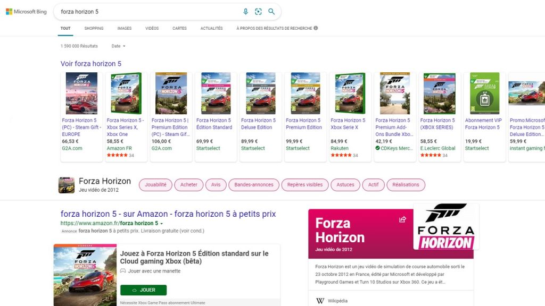This screenshot has width=545, height=306.
Task: Click the Réalisations chip
Action: pyautogui.click(x=406, y=184)
